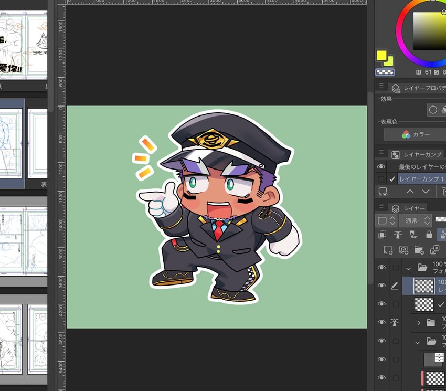Click the new vector layer icon
The image size is (446, 391).
[403, 250]
